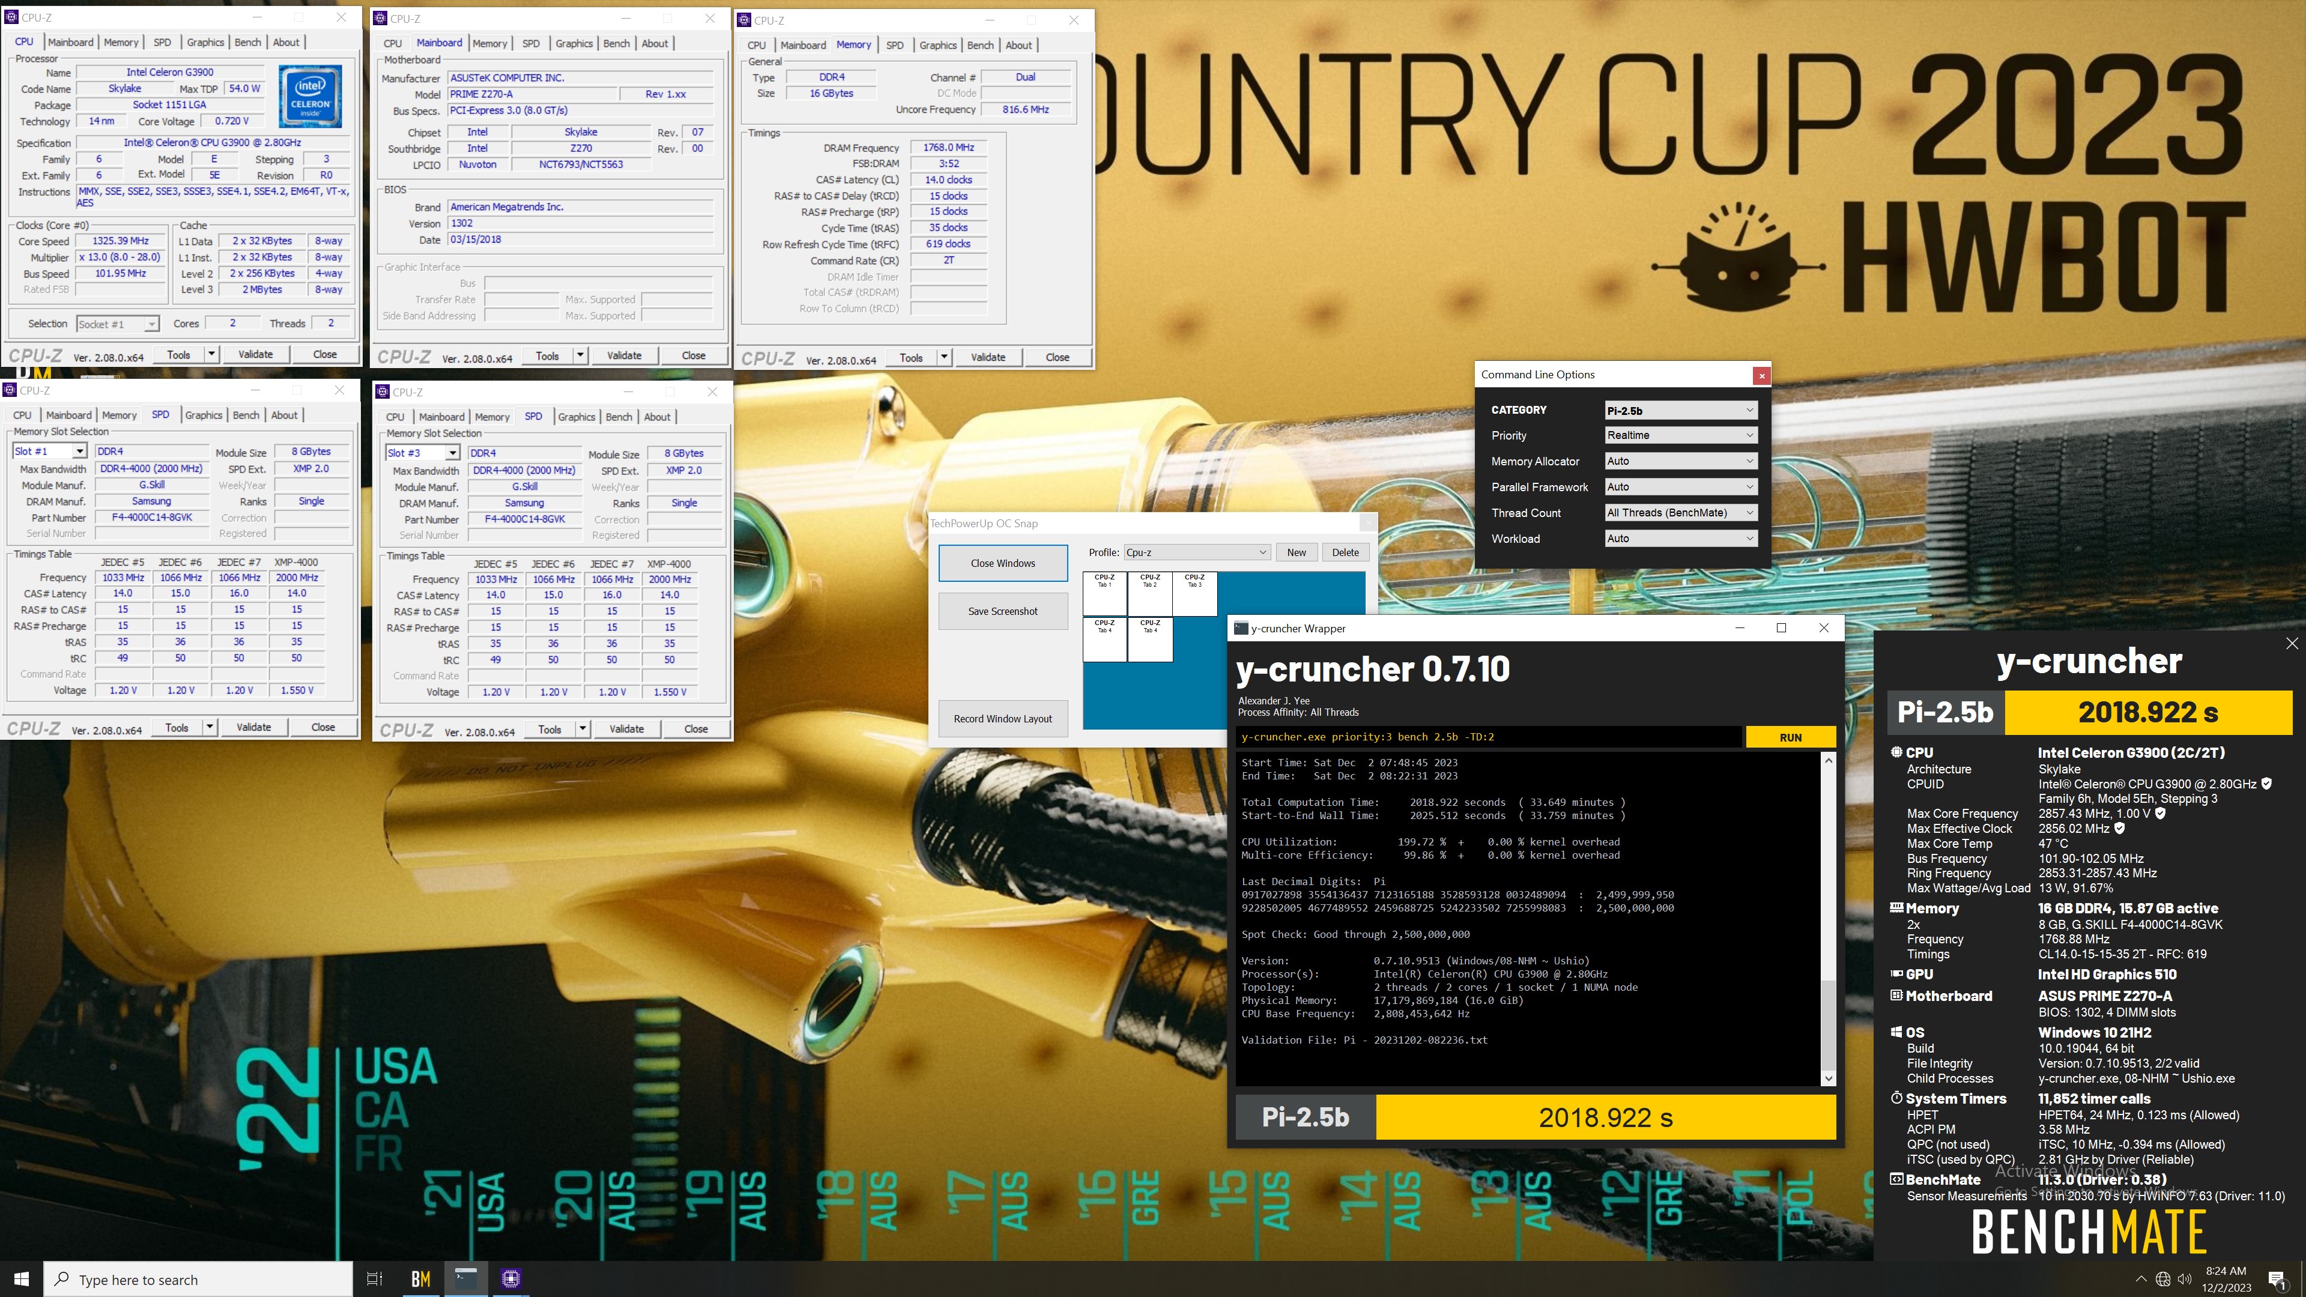
Task: Click Close Windows in OC Snap
Action: click(x=1003, y=563)
